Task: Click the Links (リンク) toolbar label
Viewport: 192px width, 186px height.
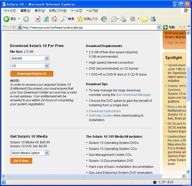Action: [182, 27]
